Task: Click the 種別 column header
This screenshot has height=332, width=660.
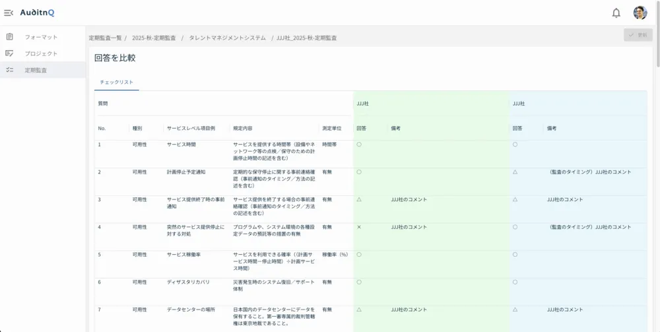Action: tap(137, 128)
